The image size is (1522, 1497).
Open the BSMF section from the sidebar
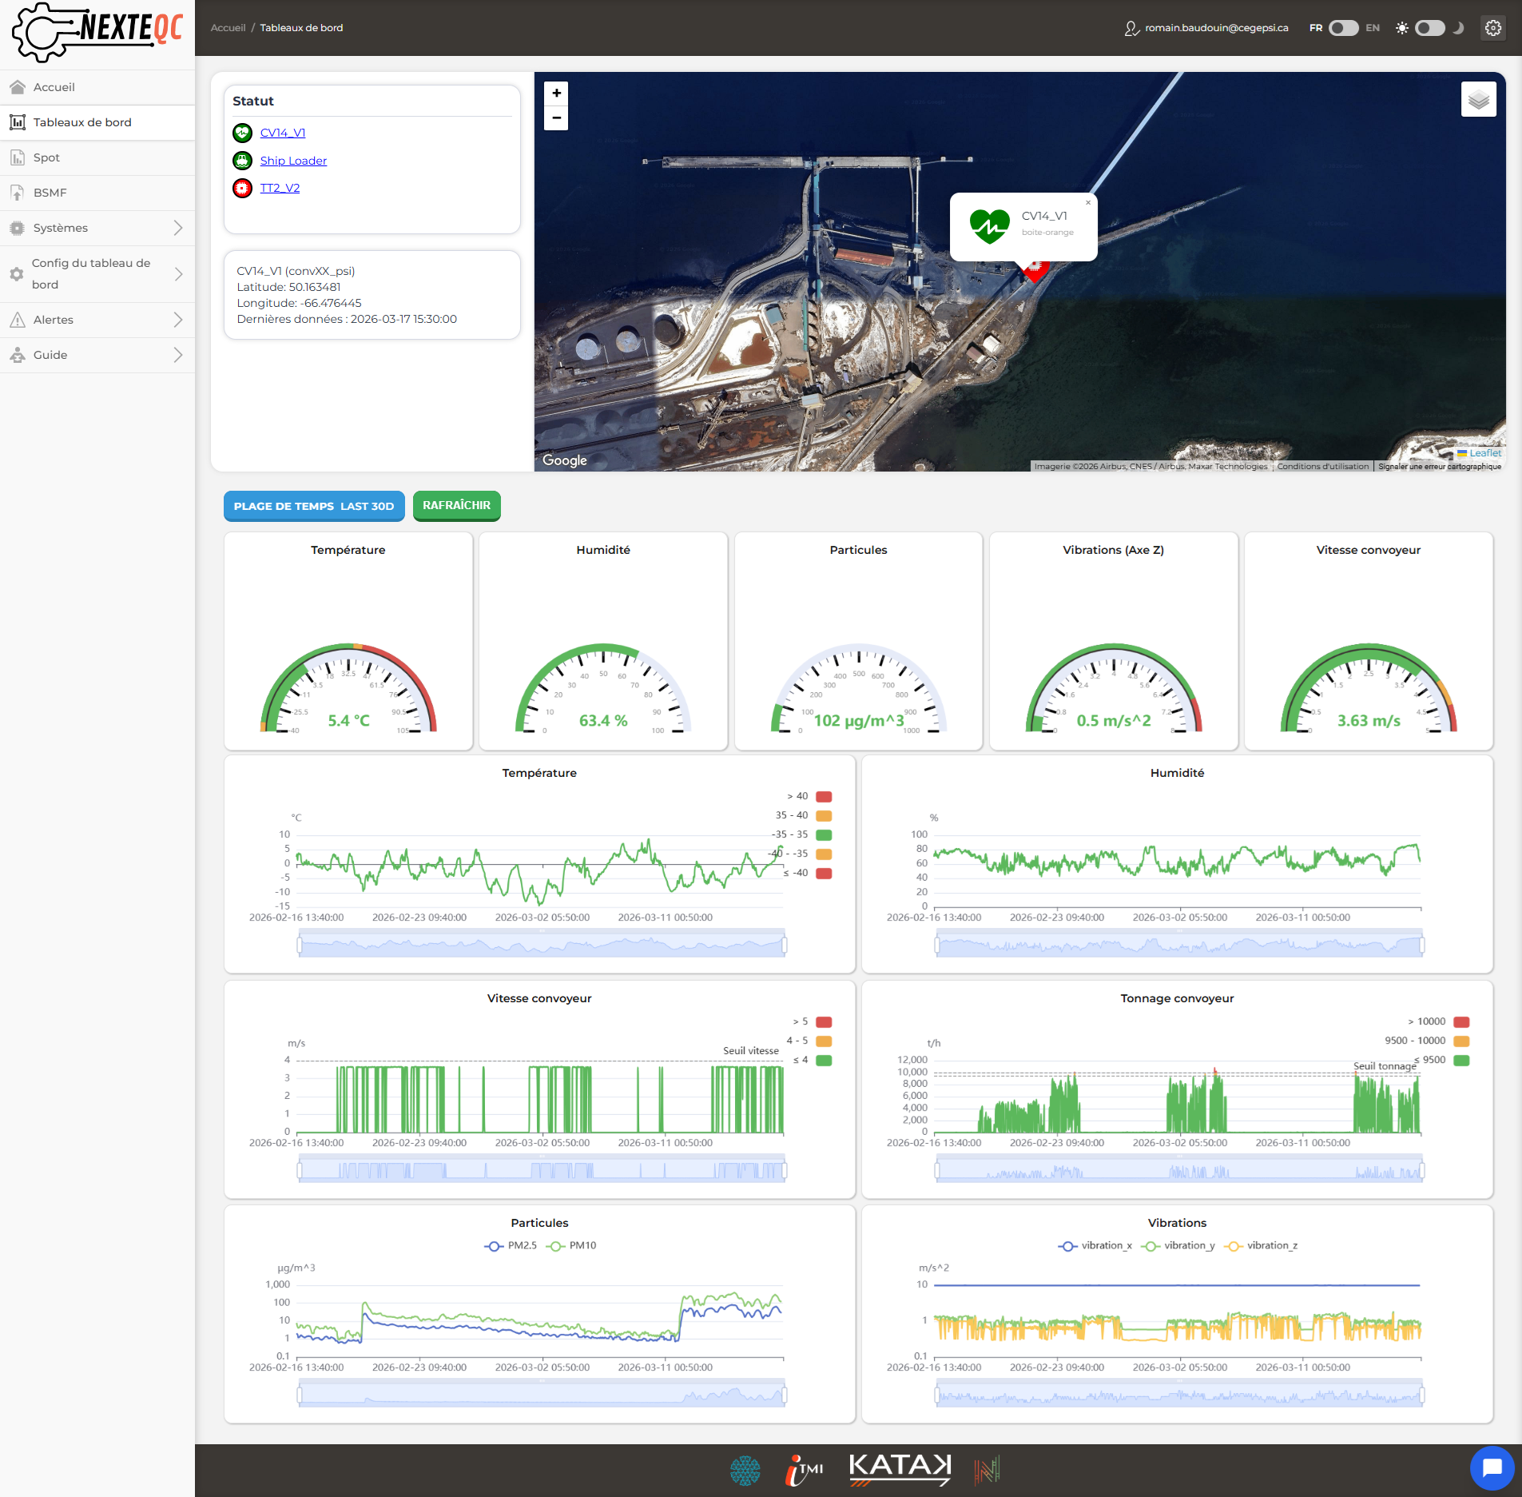click(18, 193)
